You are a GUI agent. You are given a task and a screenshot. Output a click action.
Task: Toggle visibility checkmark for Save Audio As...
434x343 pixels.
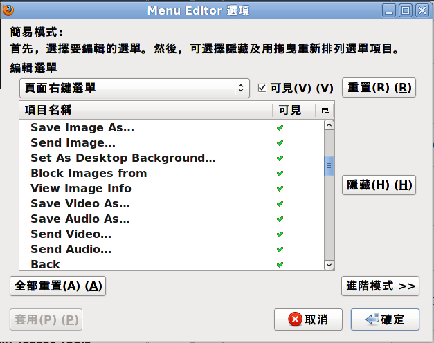click(280, 219)
